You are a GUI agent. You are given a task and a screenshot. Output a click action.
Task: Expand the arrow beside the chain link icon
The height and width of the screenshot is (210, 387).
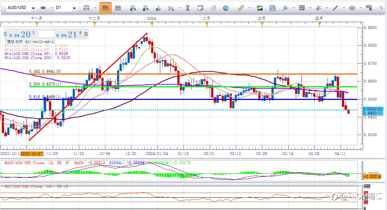coord(52,8)
